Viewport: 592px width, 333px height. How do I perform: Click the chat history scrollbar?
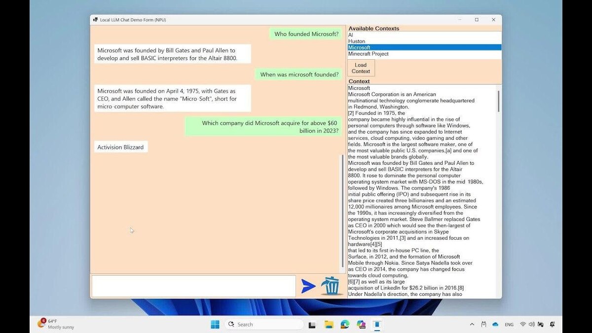click(343, 211)
